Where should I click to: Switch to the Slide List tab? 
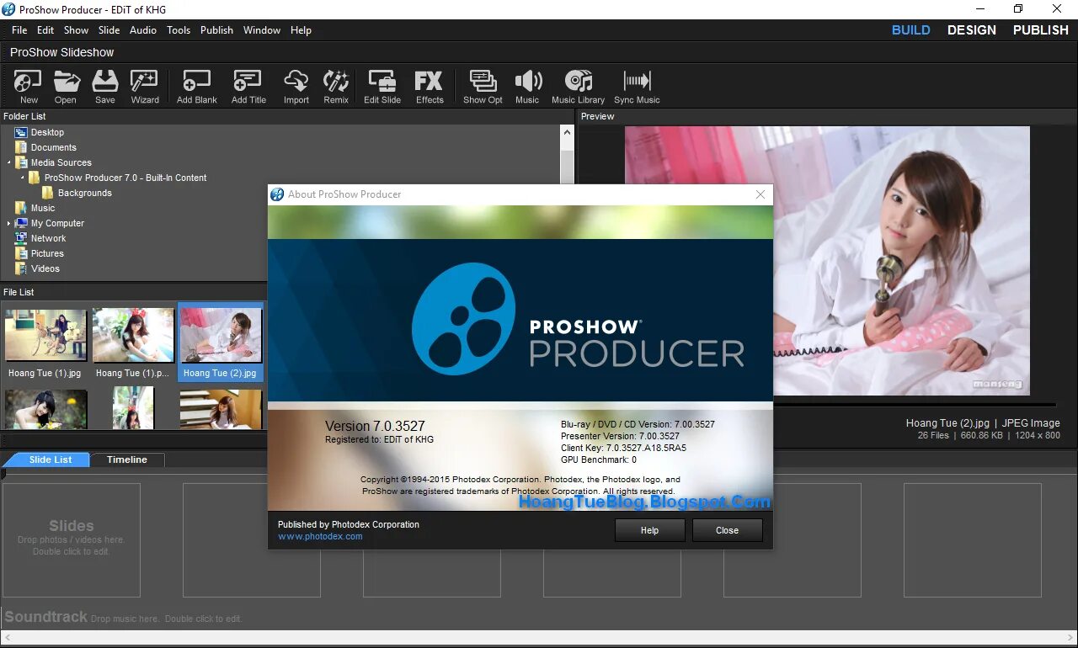click(x=49, y=459)
